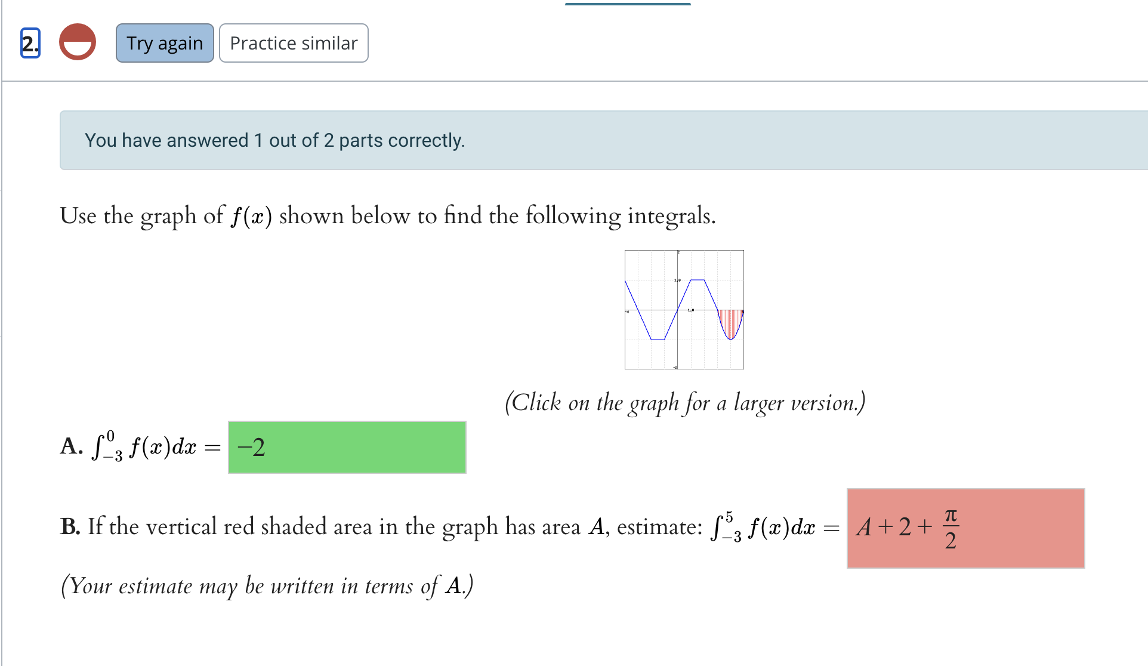Click the teal progress bar above the problem
The width and height of the screenshot is (1148, 666).
(628, 3)
